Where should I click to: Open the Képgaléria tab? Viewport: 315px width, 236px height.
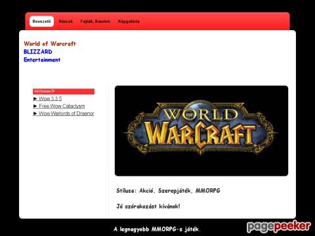point(129,22)
